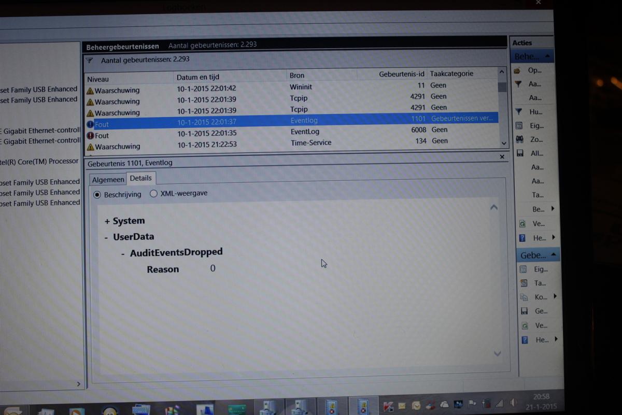Click the flag icon in system tray
The image size is (622, 415).
(x=472, y=404)
